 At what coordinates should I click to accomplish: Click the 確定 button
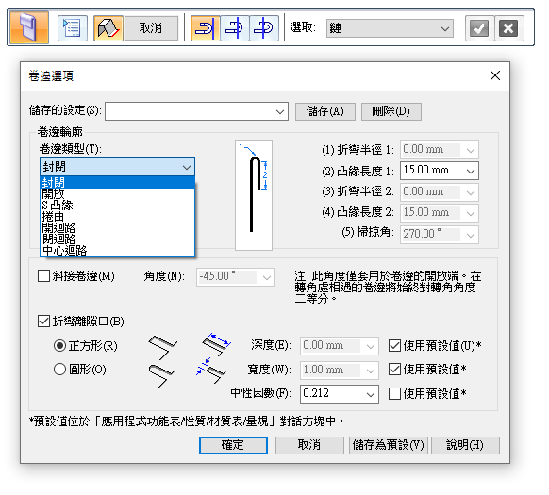(233, 445)
